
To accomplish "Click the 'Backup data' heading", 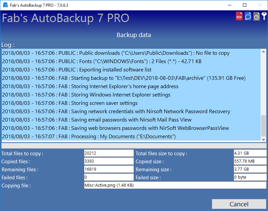I will pyautogui.click(x=134, y=35).
